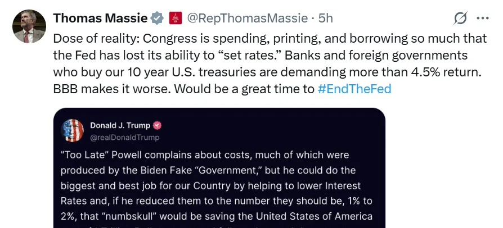Screen dimensions: 503x228
Task: Click Thomas Massie's blue verified badge
Action: (157, 18)
